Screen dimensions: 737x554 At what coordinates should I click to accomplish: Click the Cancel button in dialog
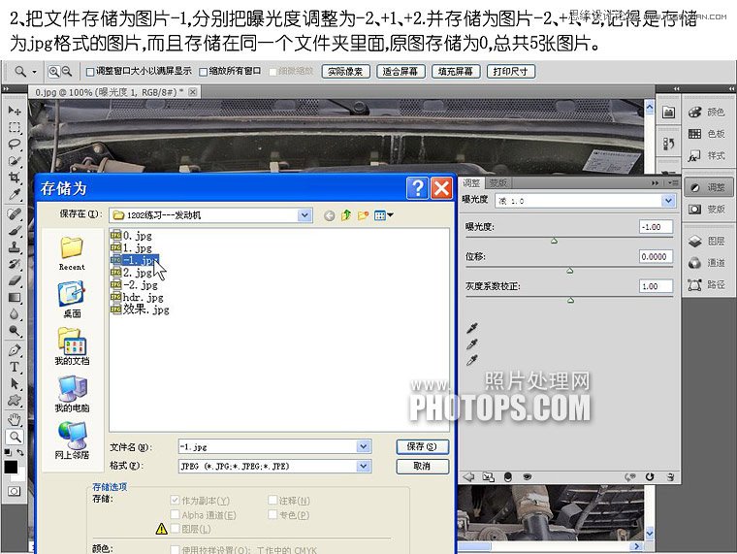pos(422,466)
